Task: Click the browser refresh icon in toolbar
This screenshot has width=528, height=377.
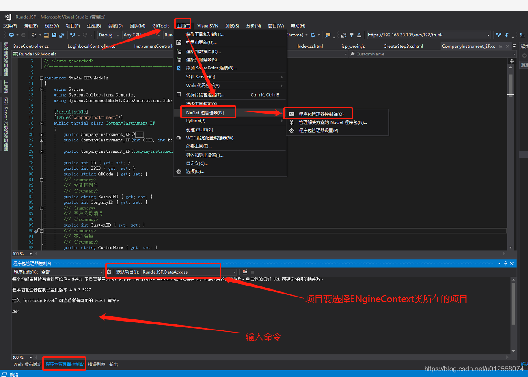Action: pyautogui.click(x=313, y=35)
